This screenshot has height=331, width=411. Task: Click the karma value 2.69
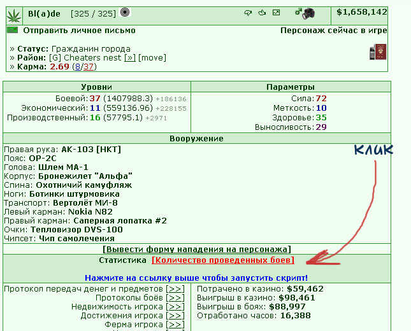click(59, 66)
